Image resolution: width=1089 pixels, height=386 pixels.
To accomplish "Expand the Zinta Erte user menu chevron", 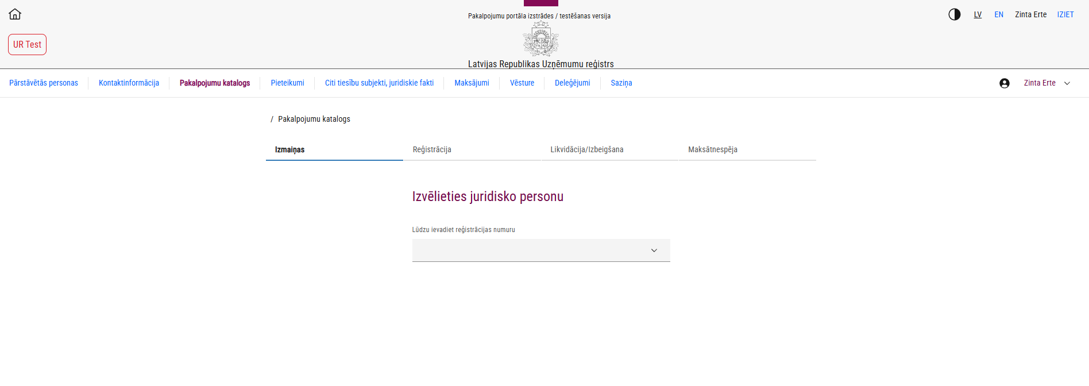I will (1067, 83).
